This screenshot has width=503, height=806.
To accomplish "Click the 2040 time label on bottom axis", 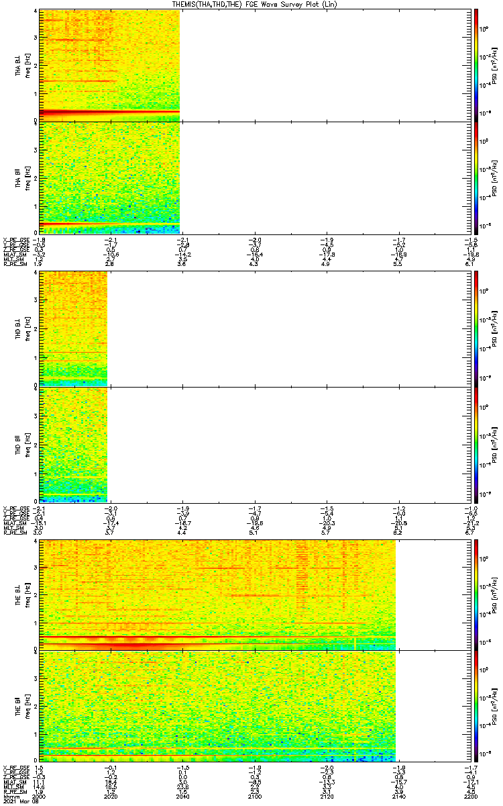I will click(x=182, y=797).
